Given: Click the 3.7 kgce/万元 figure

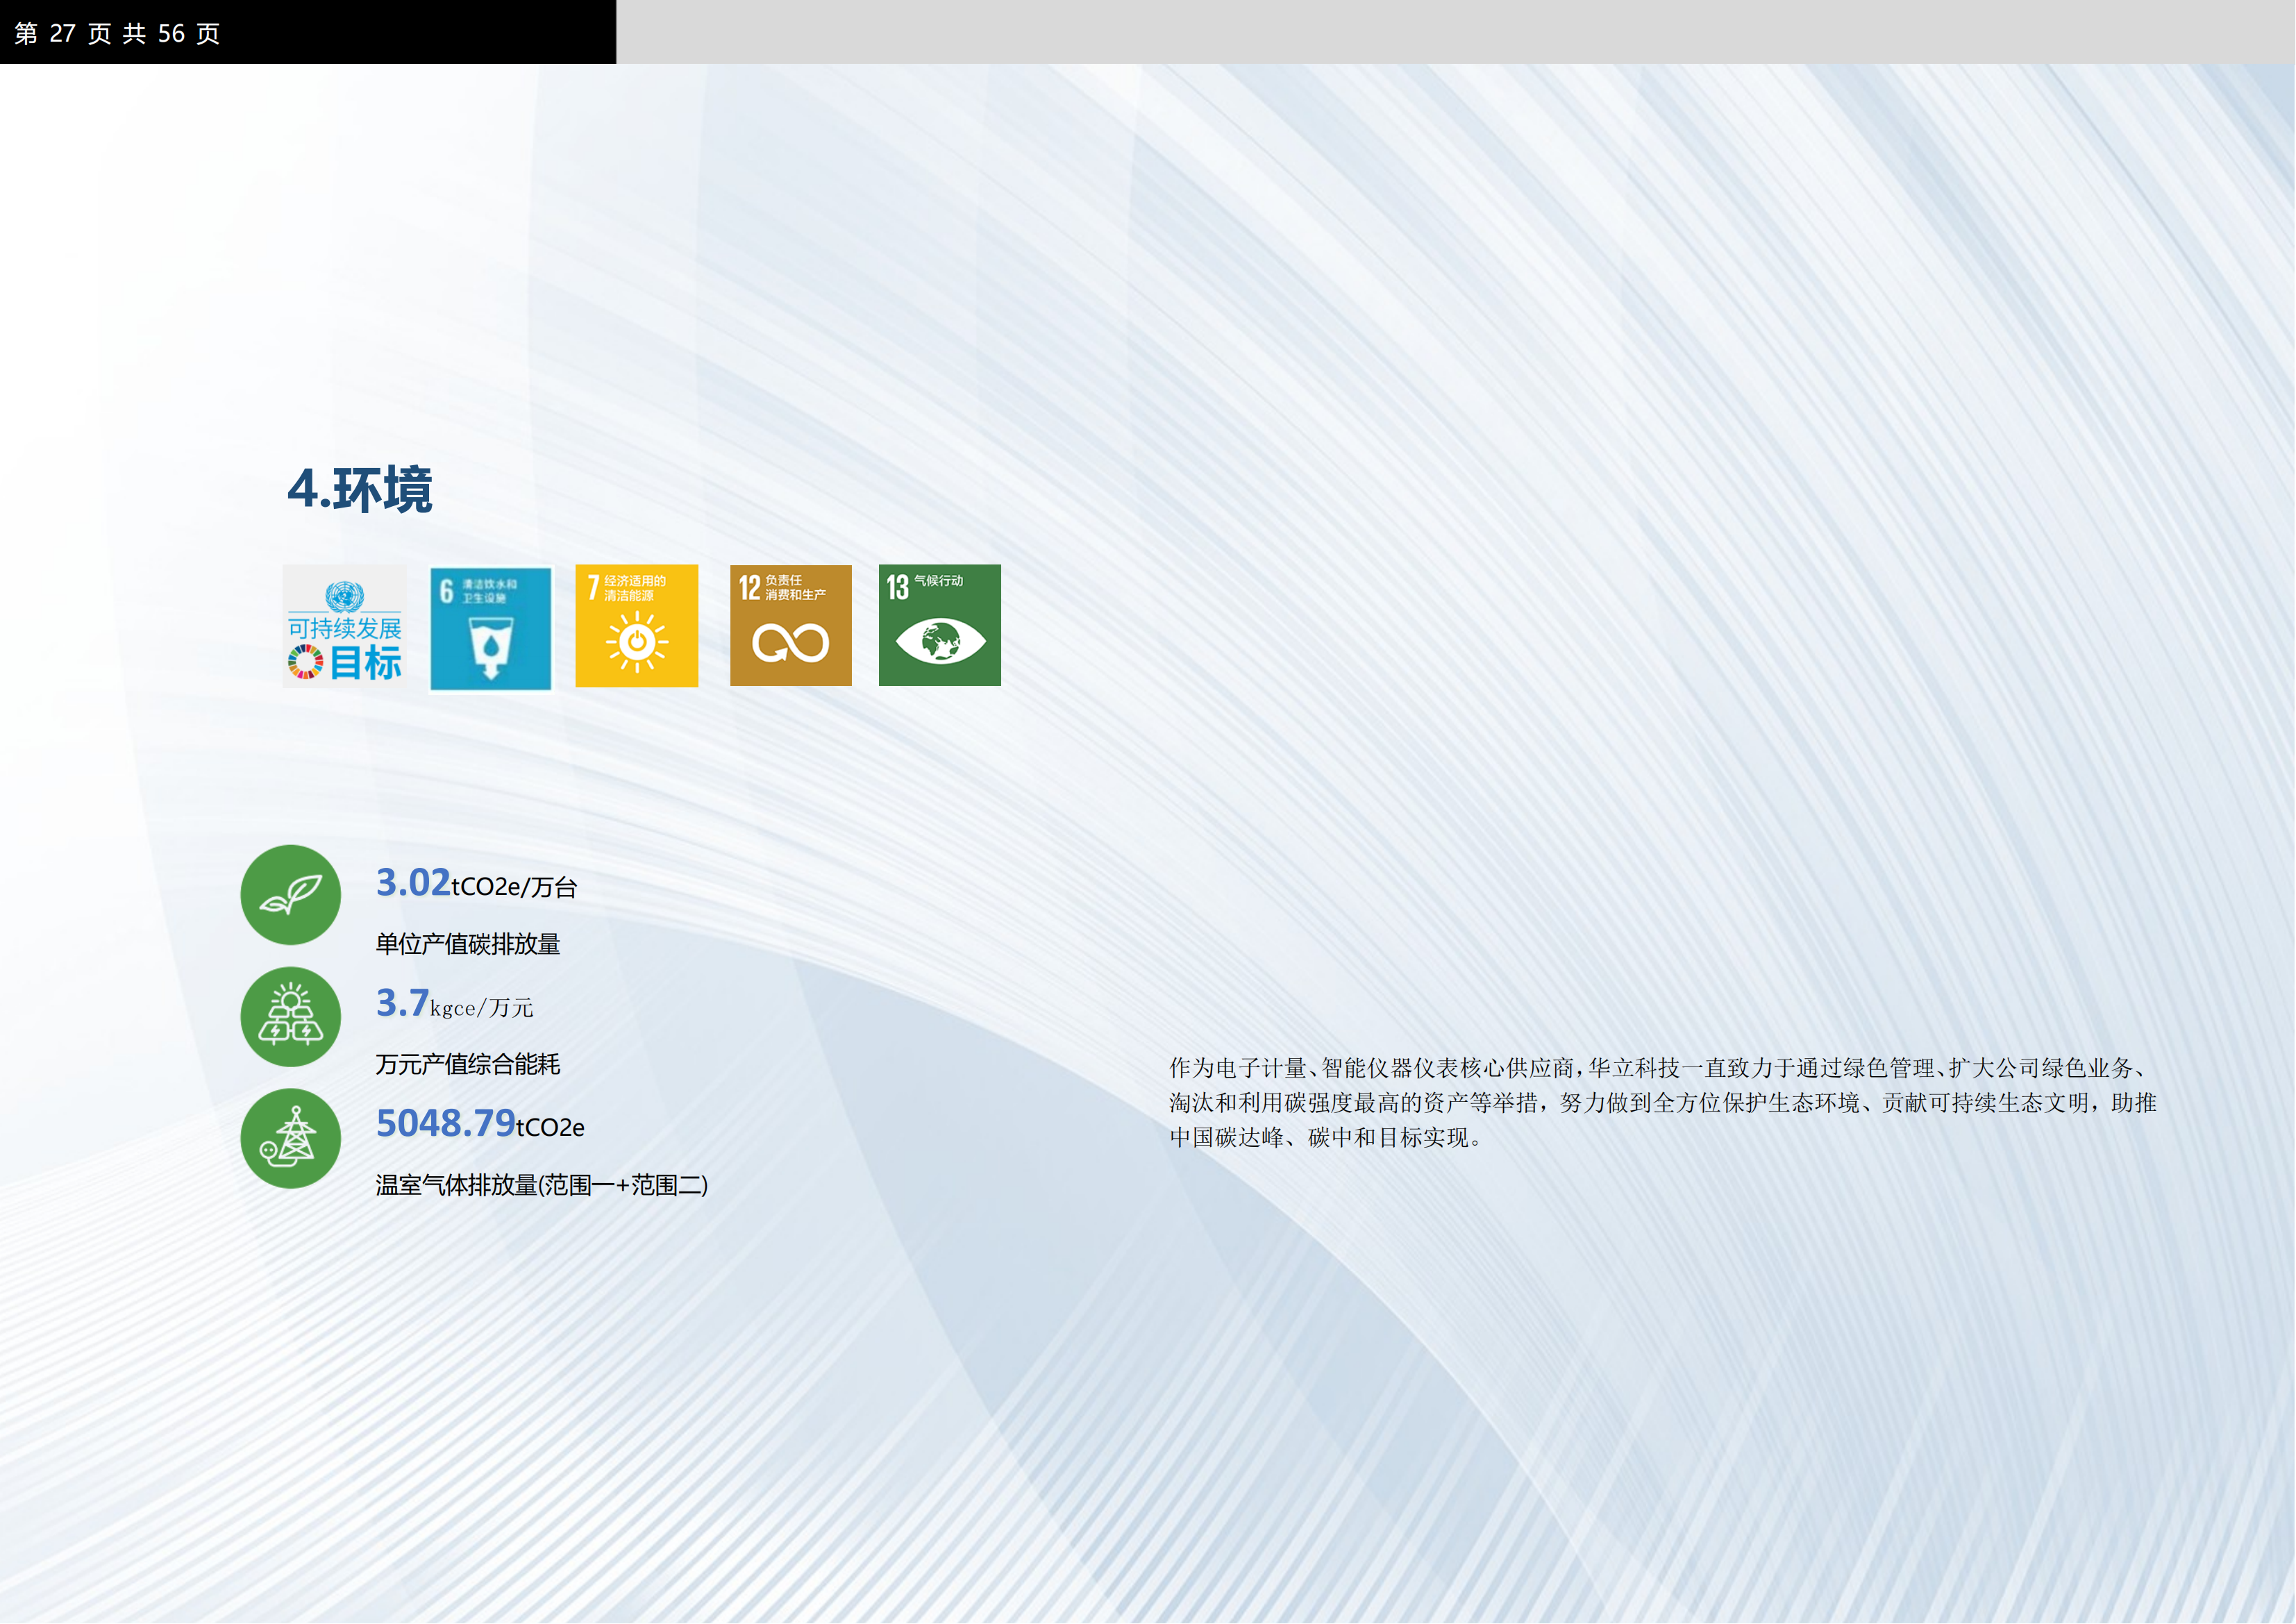Looking at the screenshot, I should [x=454, y=1004].
